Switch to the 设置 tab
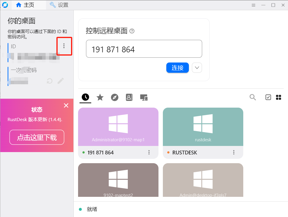Image resolution: width=288 pixels, height=217 pixels. pos(59,5)
